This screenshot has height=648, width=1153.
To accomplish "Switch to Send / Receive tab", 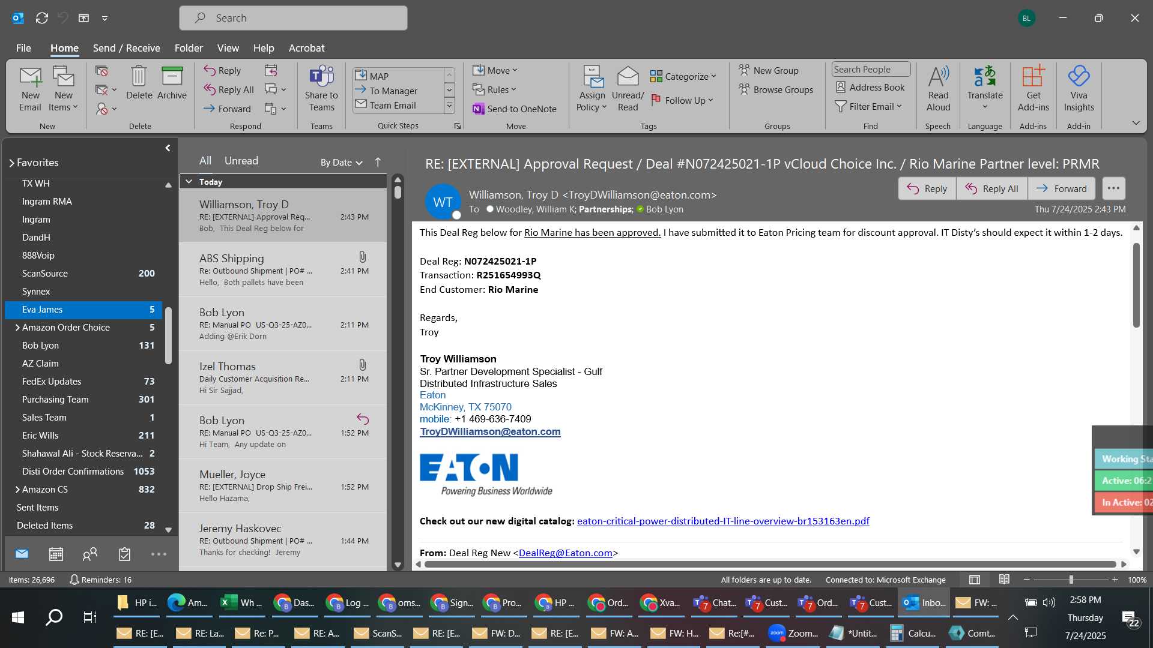I will (126, 48).
